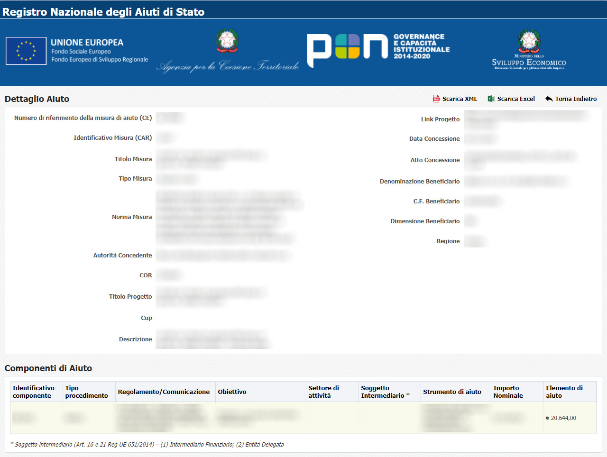This screenshot has height=457, width=607.
Task: Click the red XML file icon
Action: click(x=436, y=99)
